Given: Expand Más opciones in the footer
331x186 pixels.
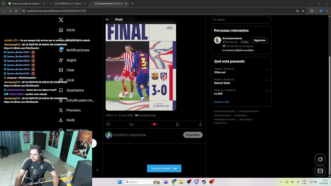Looking at the screenshot, I should (x=246, y=120).
